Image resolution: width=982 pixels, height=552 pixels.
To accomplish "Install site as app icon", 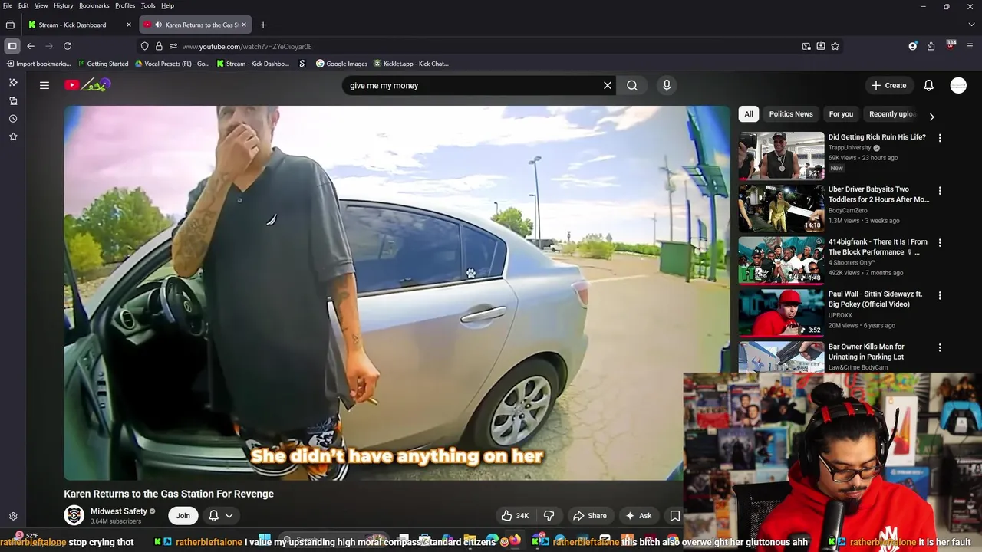I will pyautogui.click(x=821, y=46).
